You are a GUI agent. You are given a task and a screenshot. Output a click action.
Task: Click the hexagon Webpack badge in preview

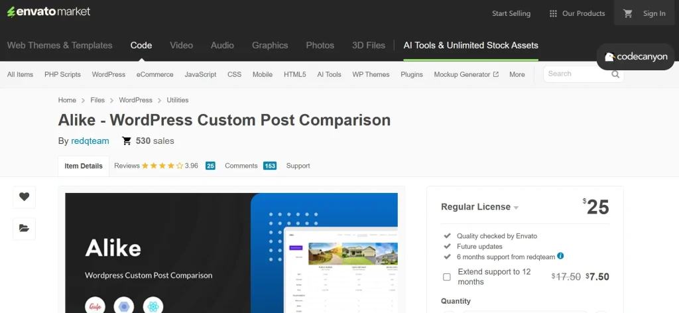124,306
